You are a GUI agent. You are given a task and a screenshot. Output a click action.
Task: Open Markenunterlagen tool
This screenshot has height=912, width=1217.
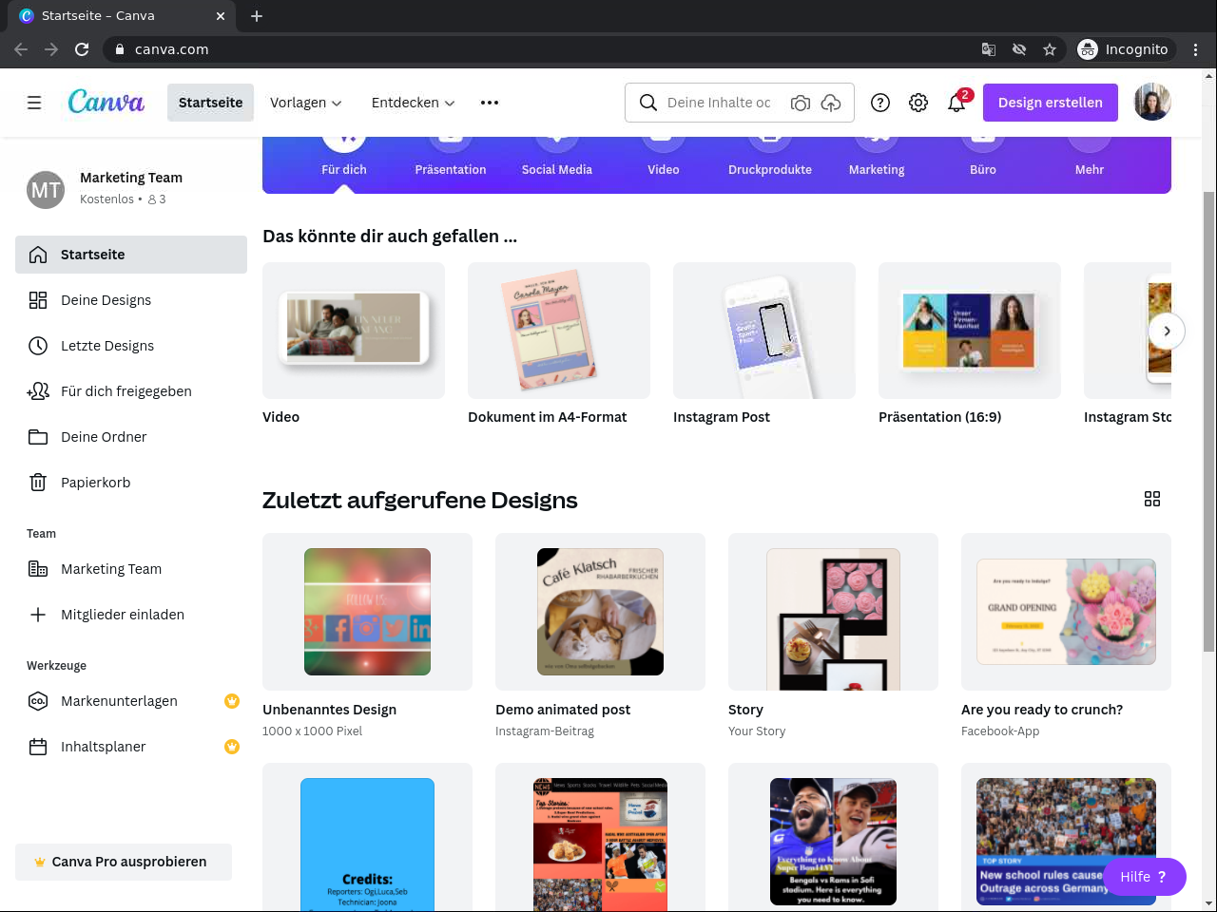click(131, 701)
